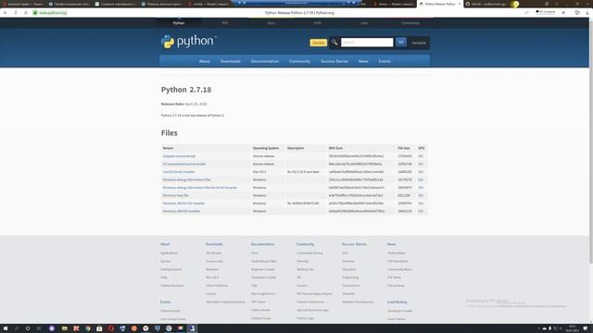Download the Windows x86 MSI installer
Image resolution: width=593 pixels, height=333 pixels.
[x=182, y=211]
